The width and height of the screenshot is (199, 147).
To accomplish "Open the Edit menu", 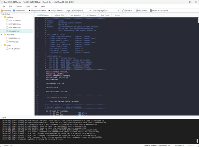I will [10, 6].
